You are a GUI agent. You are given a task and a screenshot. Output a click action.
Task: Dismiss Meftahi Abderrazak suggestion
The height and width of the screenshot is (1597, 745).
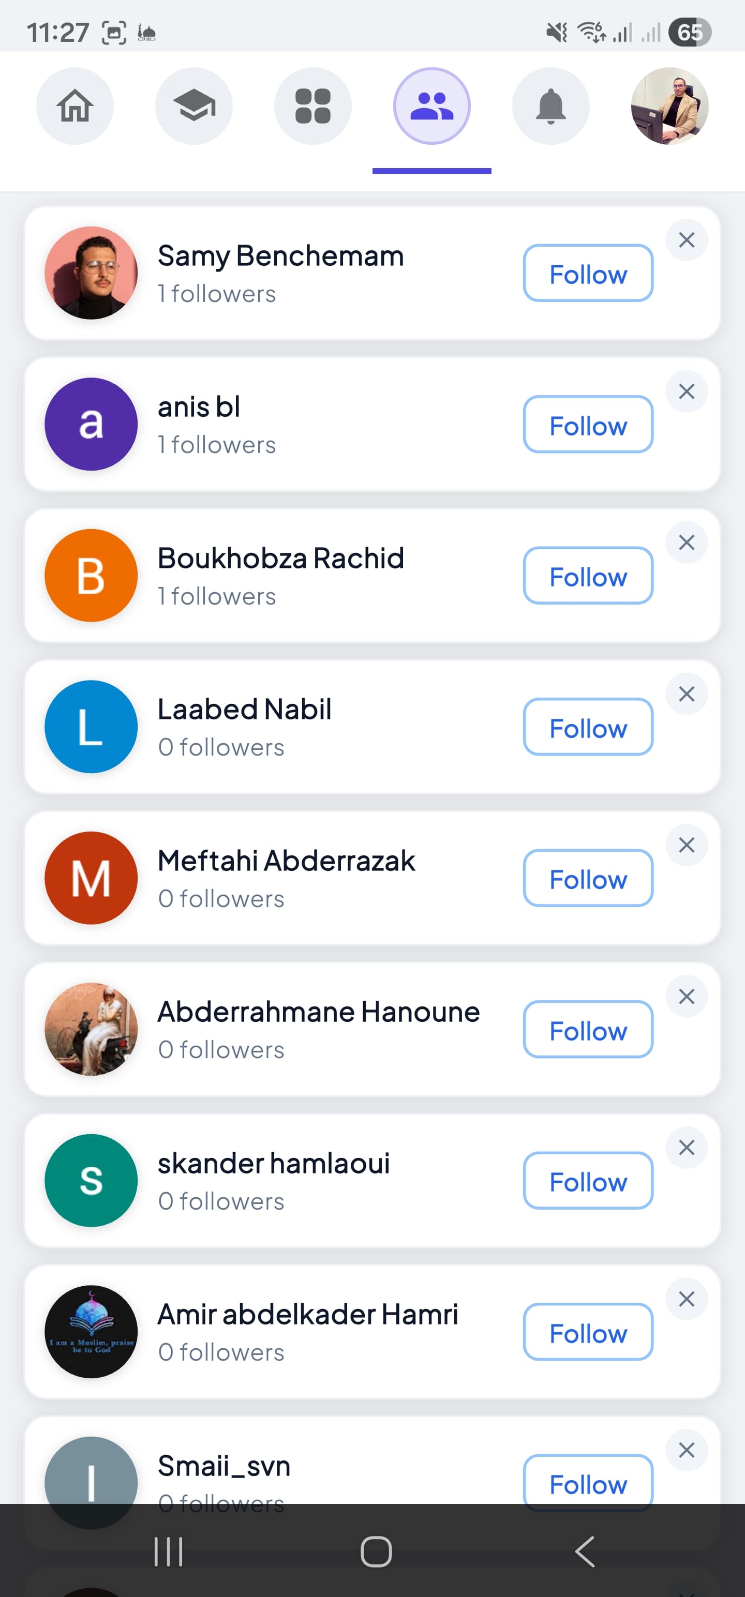[687, 845]
